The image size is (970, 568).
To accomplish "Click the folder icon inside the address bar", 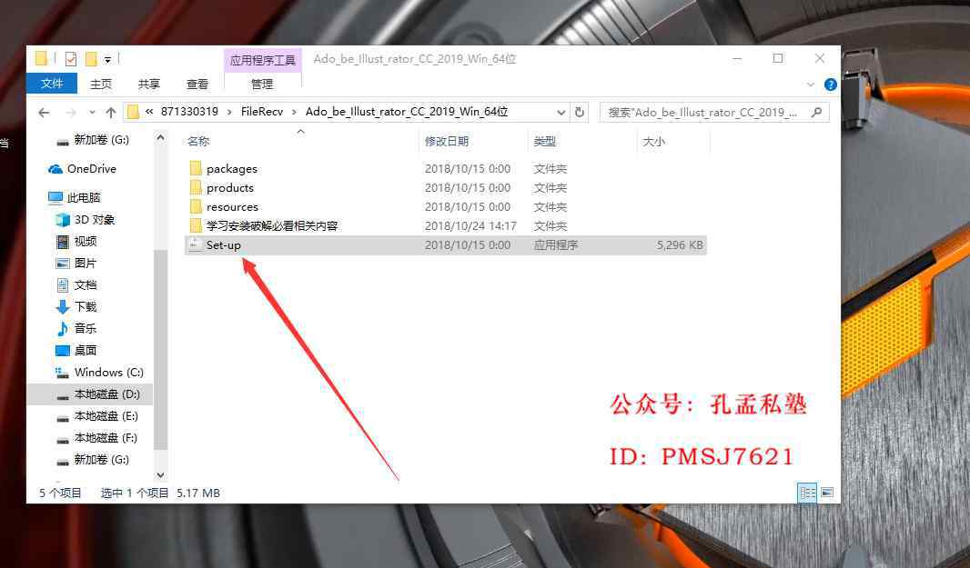I will [133, 112].
